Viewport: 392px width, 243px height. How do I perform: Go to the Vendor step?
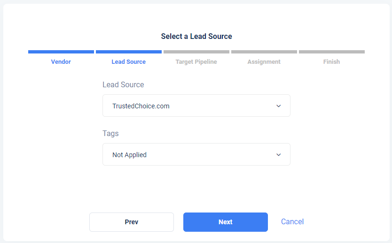(61, 61)
